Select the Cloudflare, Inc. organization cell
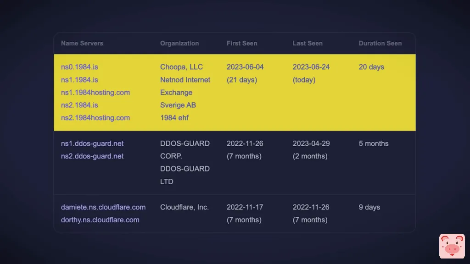 pos(185,207)
